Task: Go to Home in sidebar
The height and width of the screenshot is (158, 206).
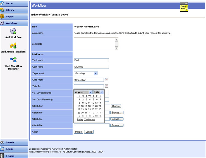Action: pyautogui.click(x=14, y=3)
